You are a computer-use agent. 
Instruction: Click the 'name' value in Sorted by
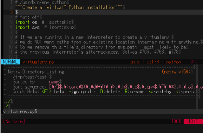tap(54, 82)
